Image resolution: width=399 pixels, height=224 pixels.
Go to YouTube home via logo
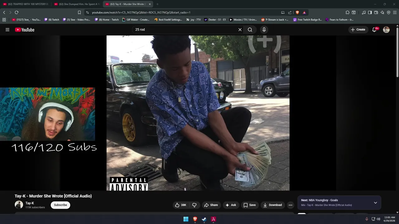[25, 30]
